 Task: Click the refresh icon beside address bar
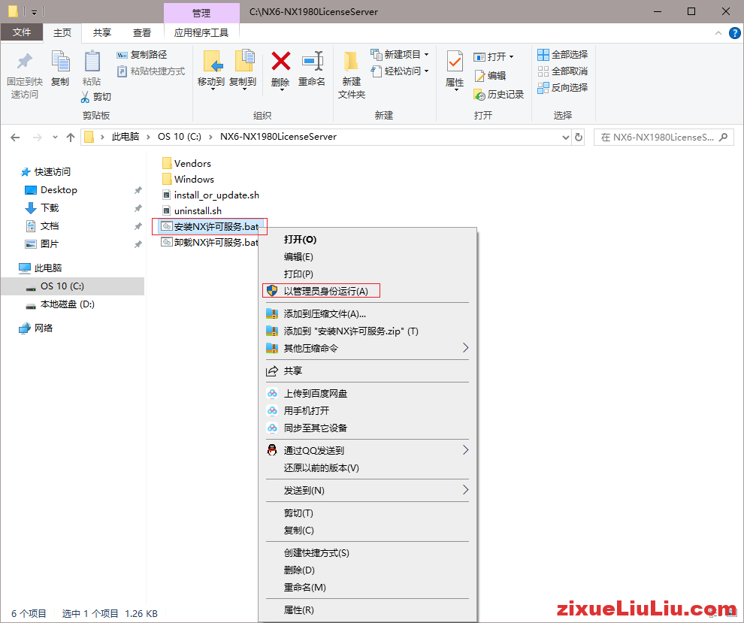579,138
